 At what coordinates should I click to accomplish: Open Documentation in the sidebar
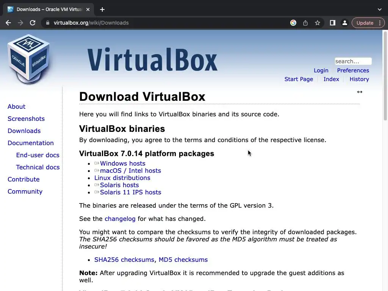click(30, 143)
